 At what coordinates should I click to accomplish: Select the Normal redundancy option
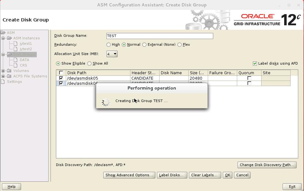(x=124, y=45)
